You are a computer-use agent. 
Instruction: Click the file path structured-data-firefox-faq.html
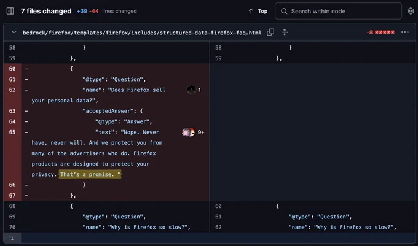142,33
